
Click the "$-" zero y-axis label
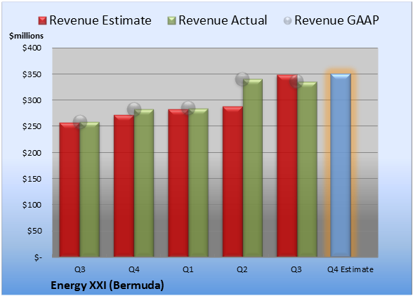pyautogui.click(x=38, y=257)
